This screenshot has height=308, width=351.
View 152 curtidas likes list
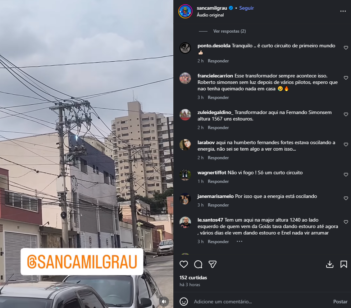193,278
